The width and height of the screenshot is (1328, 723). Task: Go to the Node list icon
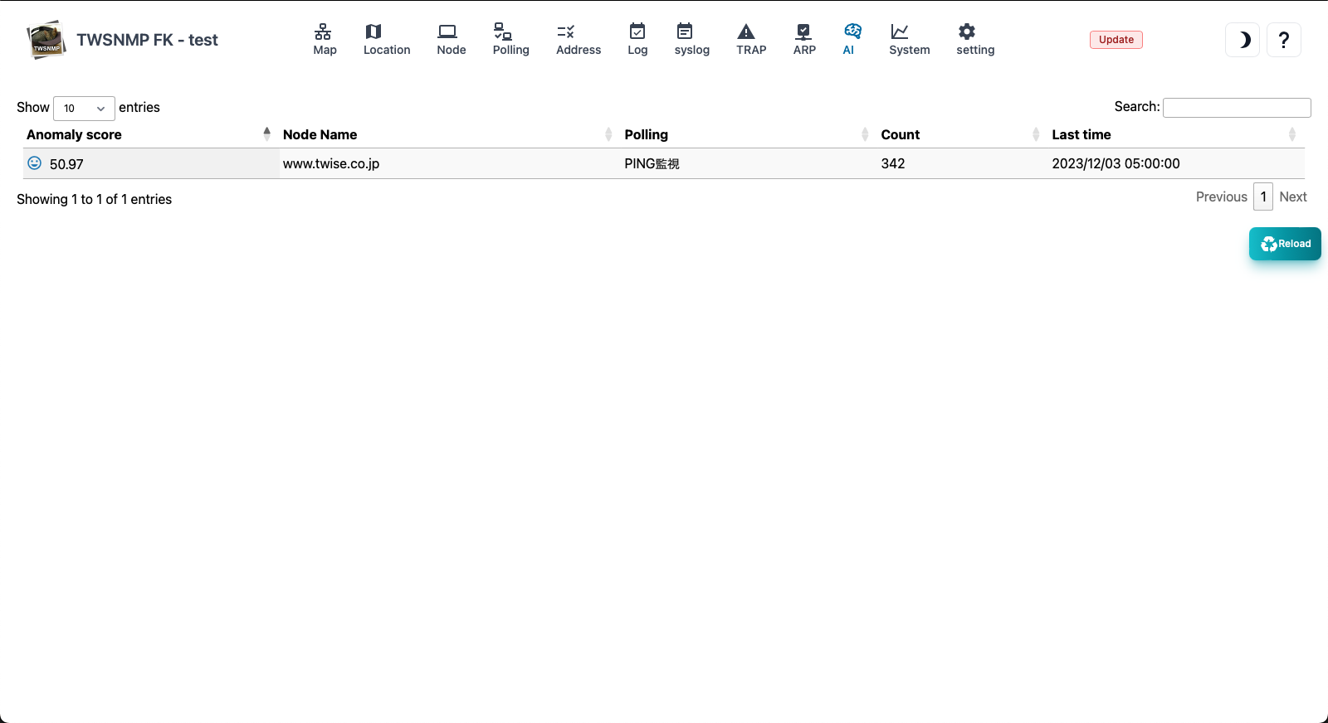(x=447, y=32)
